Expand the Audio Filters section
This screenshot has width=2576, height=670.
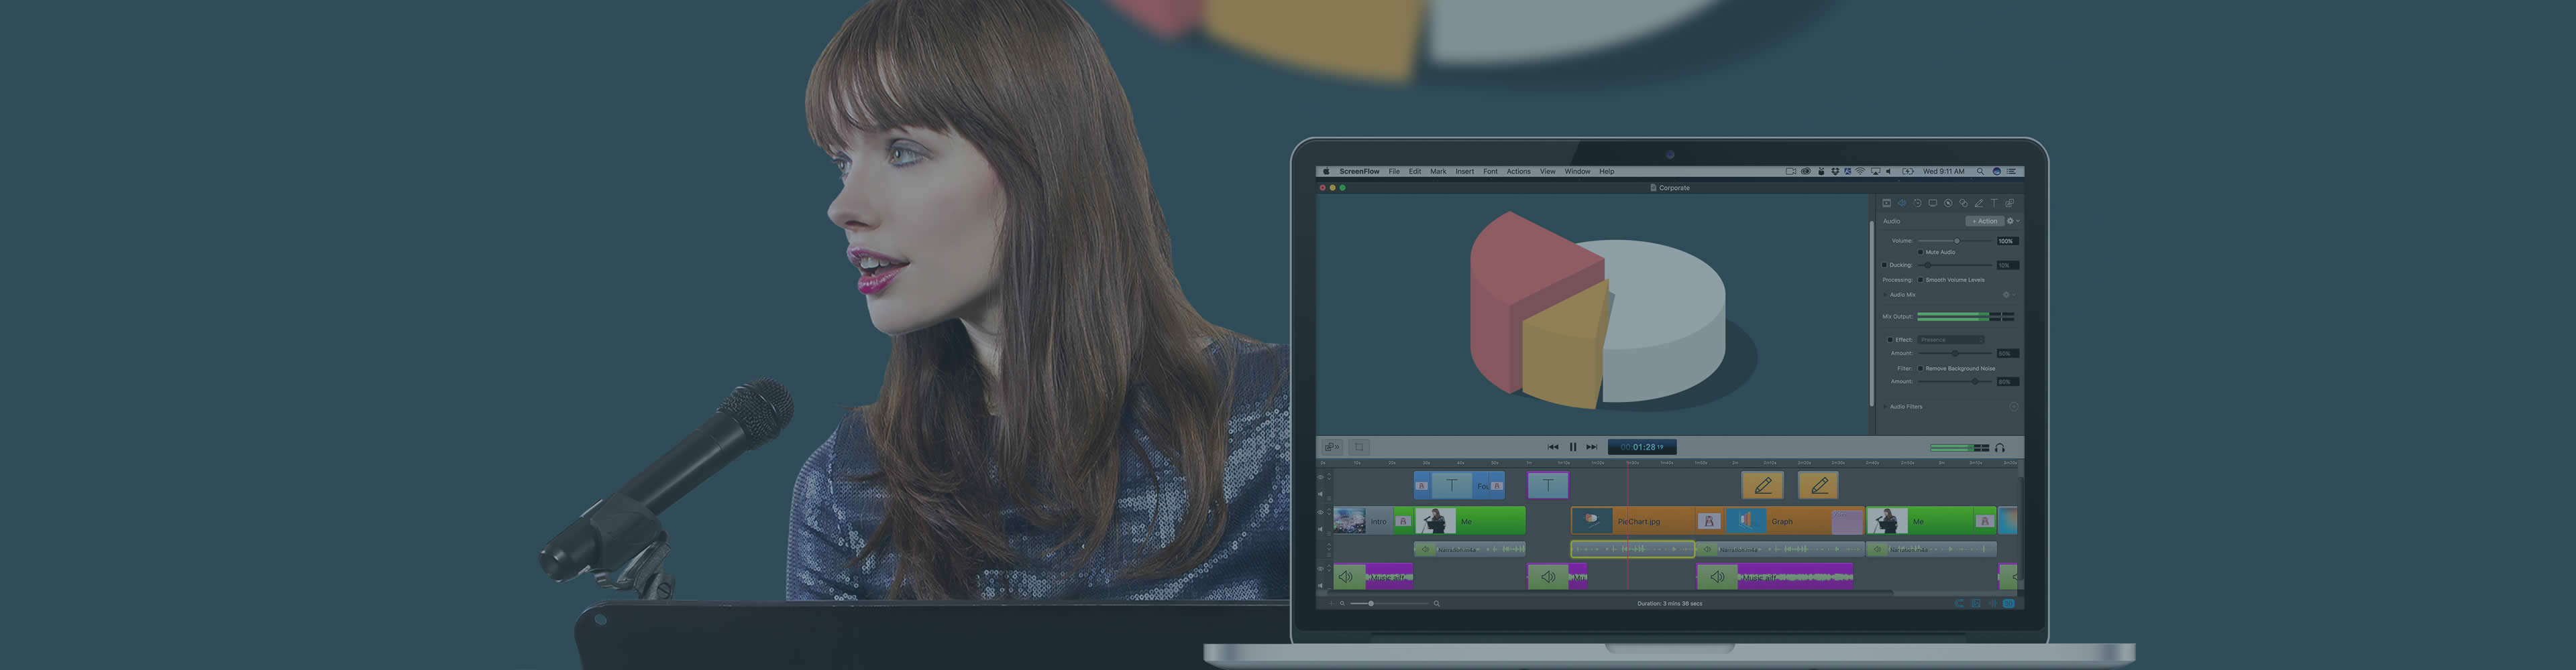click(x=1885, y=407)
